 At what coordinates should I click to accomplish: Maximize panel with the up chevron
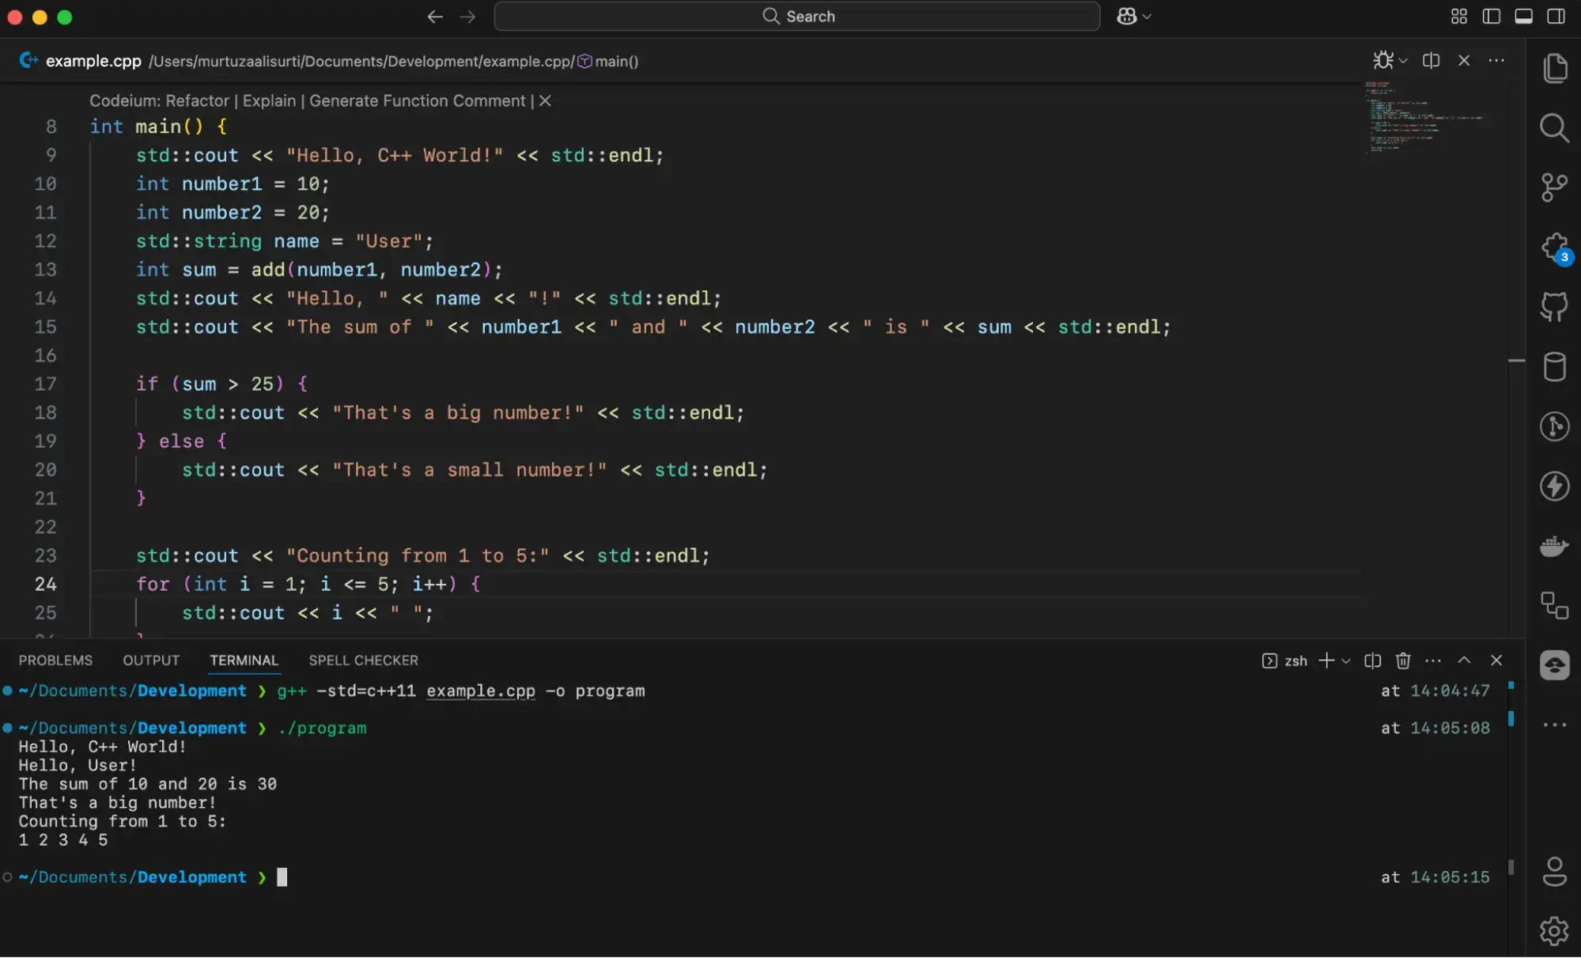tap(1464, 660)
